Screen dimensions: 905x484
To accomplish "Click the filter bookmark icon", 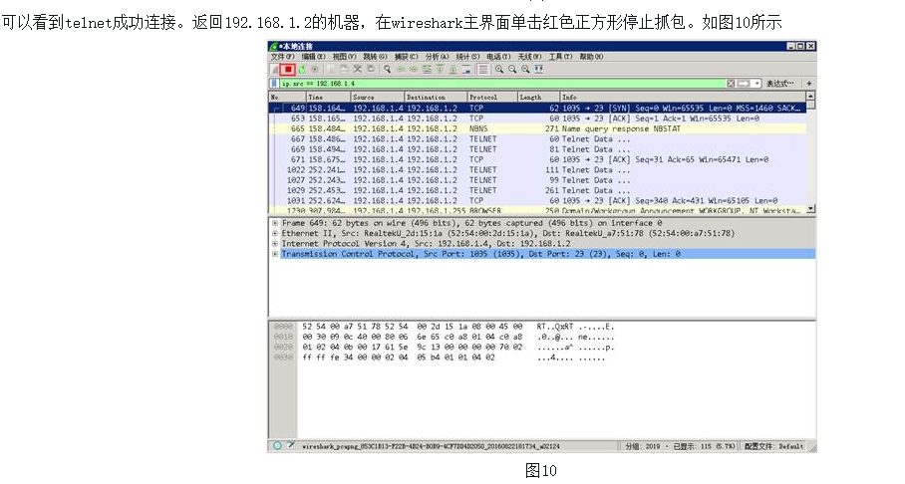I will (x=274, y=83).
